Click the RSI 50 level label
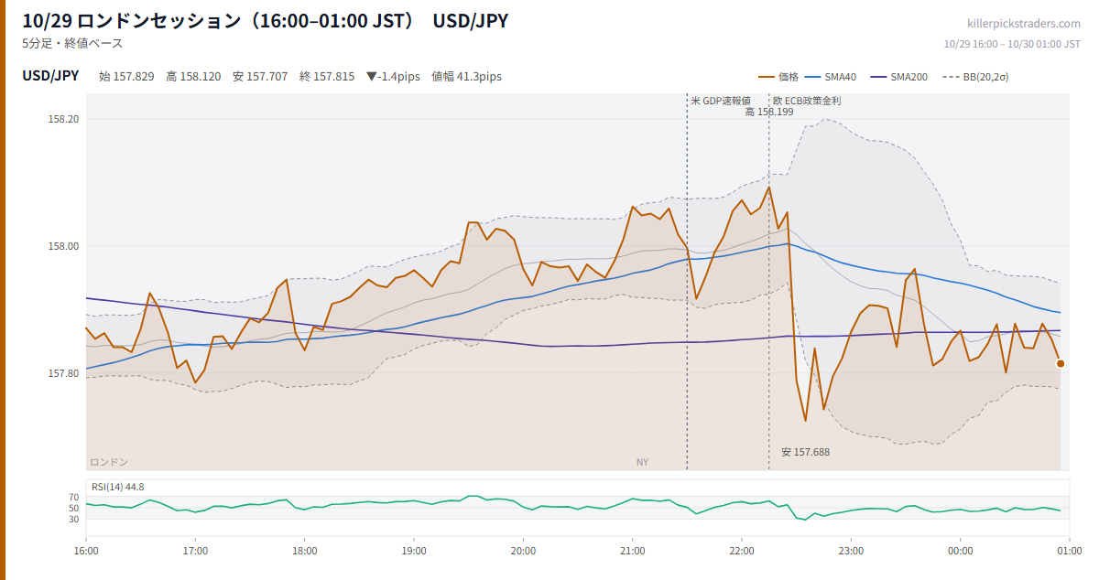Image resolution: width=1099 pixels, height=580 pixels. (74, 508)
